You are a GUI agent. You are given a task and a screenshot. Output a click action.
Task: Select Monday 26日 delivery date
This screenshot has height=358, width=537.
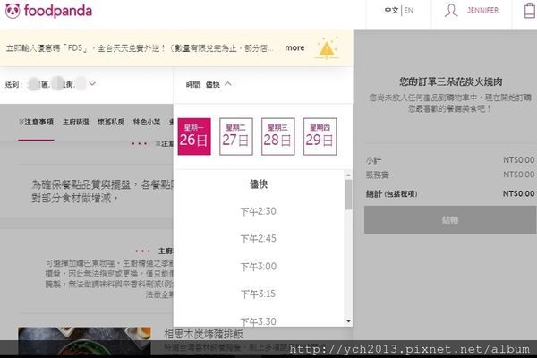pos(194,136)
